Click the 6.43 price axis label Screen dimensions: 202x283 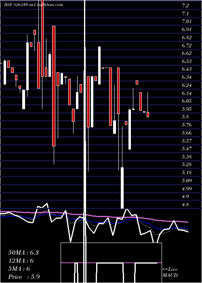tap(187, 69)
